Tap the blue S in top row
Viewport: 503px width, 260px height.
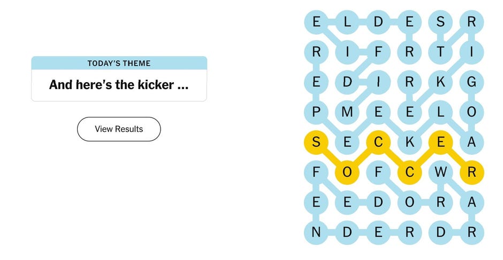coord(440,22)
